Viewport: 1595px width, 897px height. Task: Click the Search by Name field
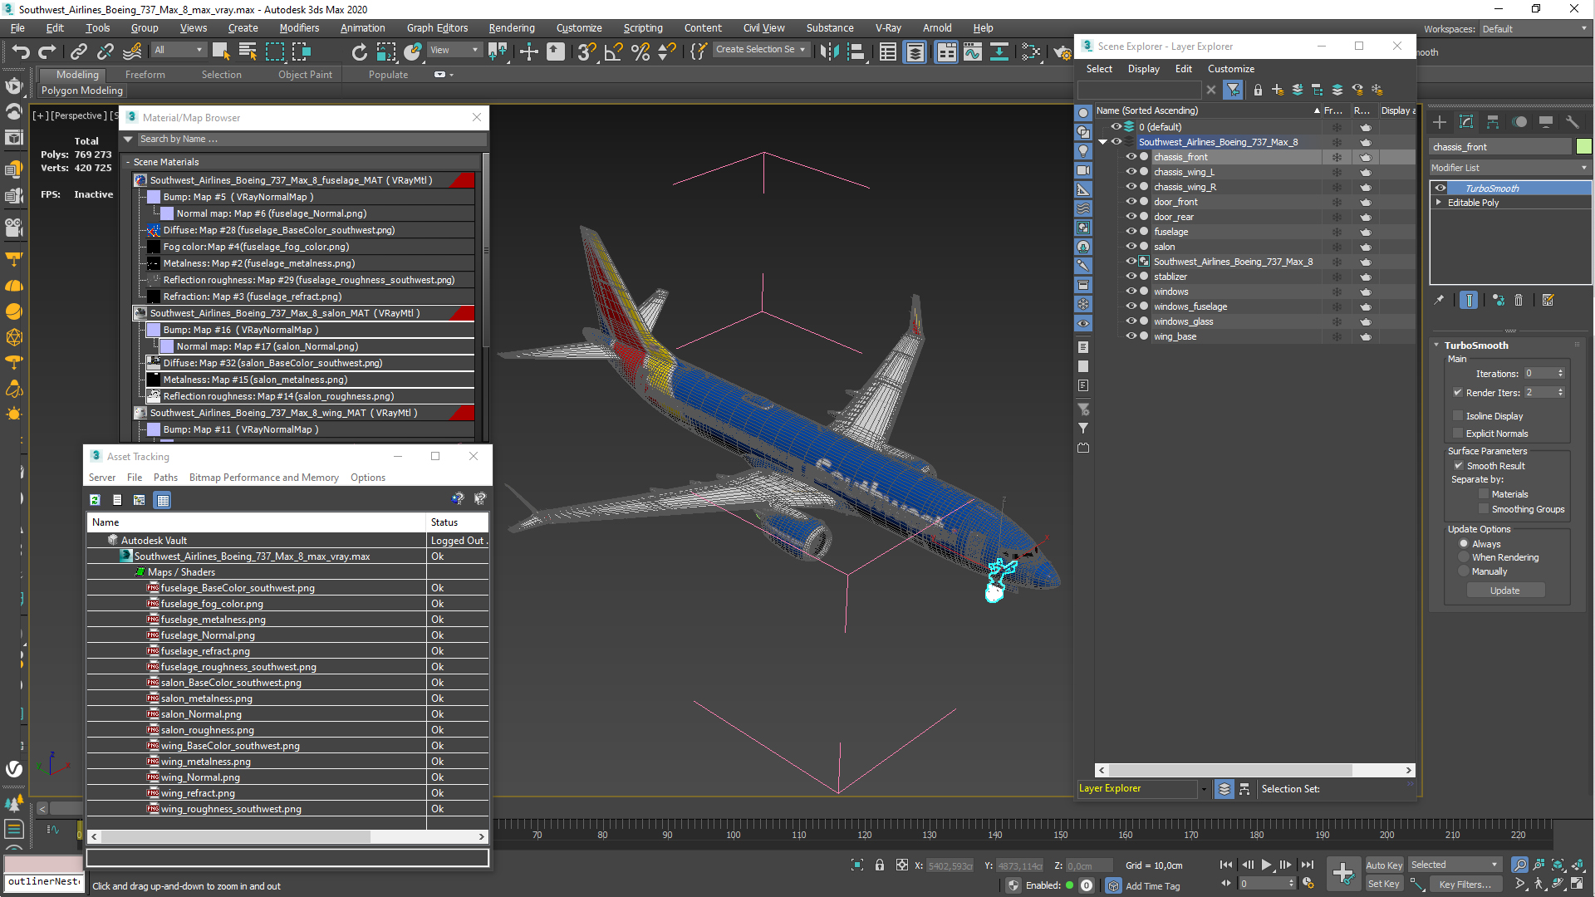311,140
